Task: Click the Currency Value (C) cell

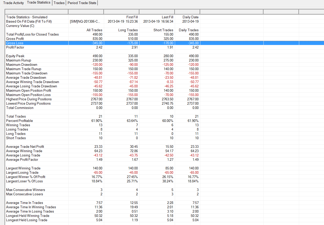Action: tap(20, 26)
